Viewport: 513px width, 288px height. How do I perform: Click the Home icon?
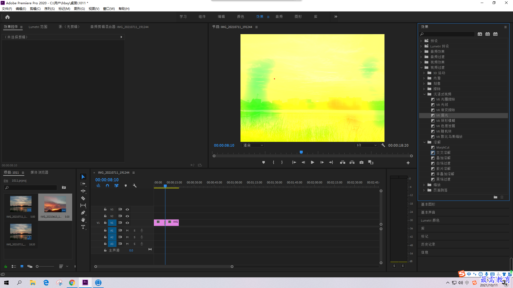7,17
